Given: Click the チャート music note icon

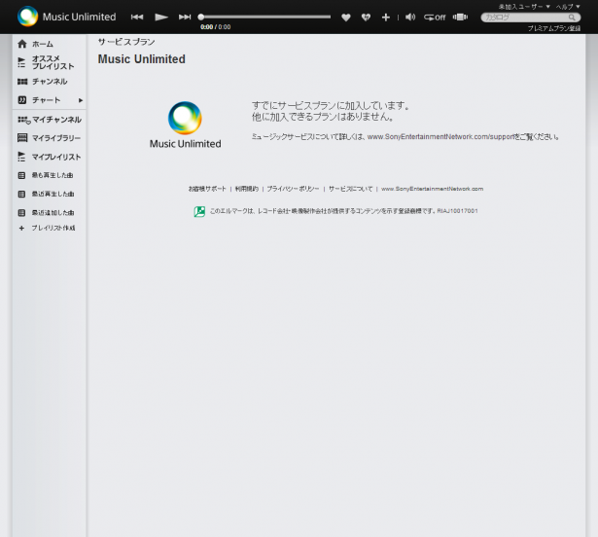Looking at the screenshot, I should [x=22, y=100].
